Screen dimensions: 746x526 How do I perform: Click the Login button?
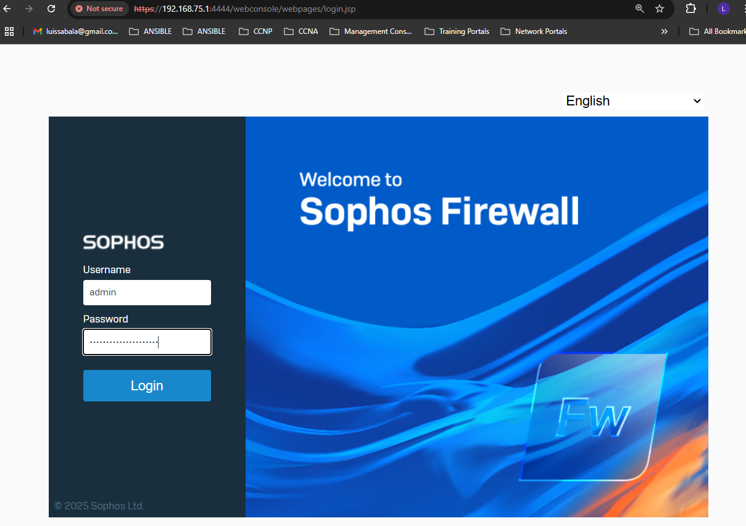tap(147, 386)
